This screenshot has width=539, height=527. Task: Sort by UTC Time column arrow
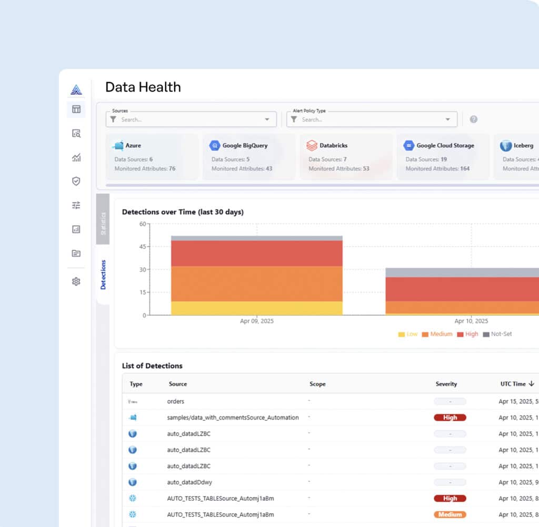point(533,384)
